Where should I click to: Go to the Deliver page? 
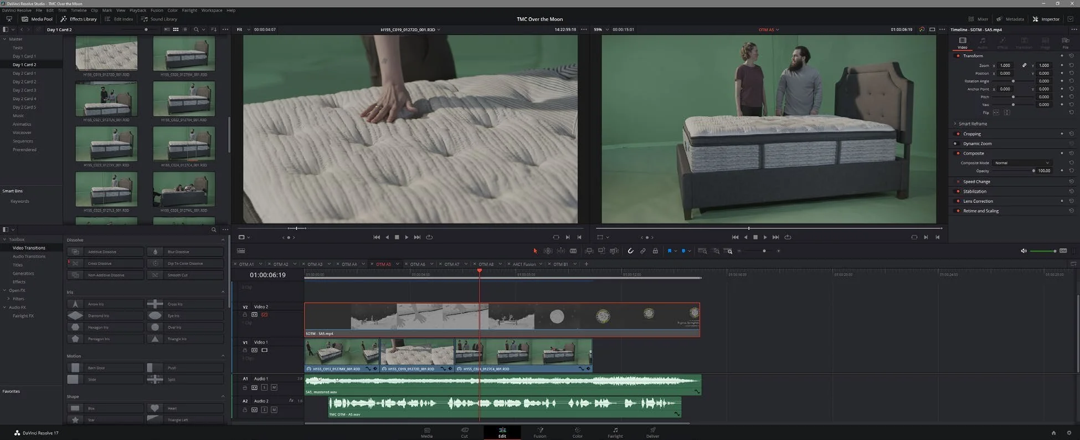coord(652,432)
